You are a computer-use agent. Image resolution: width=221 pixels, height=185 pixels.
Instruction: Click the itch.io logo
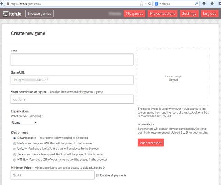coord(13,14)
